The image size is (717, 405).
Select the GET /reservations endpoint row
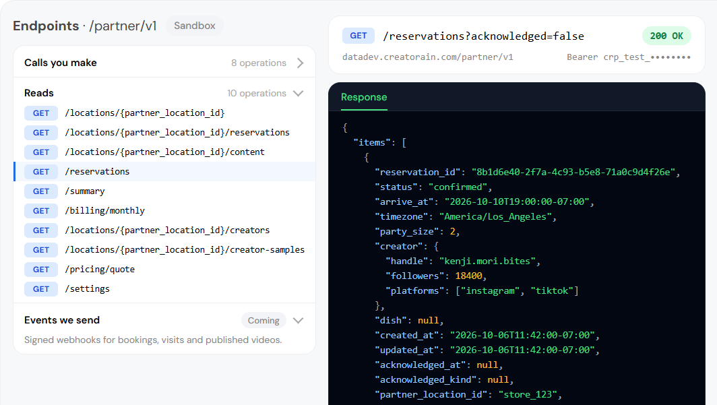164,171
